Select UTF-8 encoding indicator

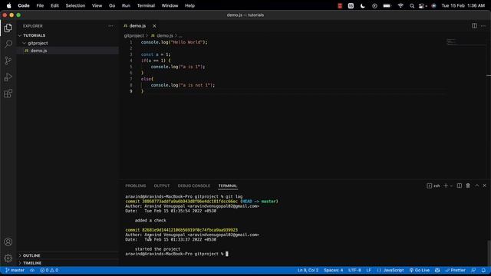tap(354, 271)
